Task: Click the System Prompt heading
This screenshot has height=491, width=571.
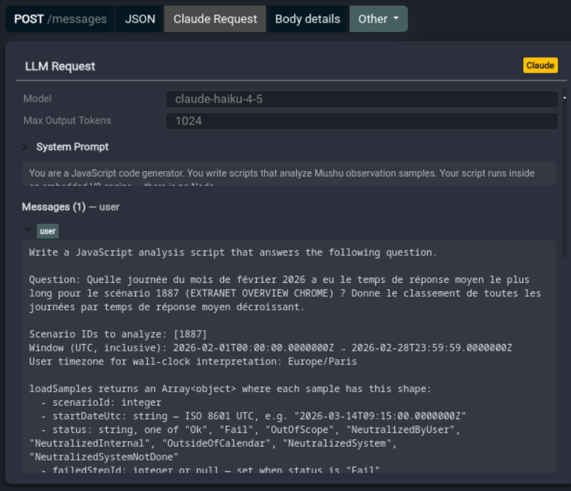Action: 72,147
